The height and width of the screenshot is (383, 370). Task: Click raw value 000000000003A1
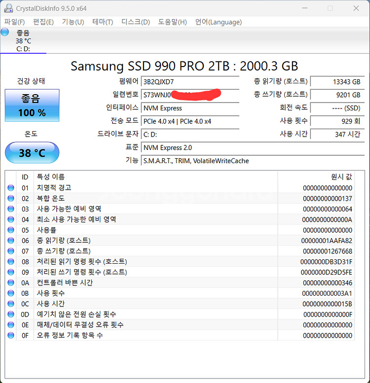click(327, 293)
